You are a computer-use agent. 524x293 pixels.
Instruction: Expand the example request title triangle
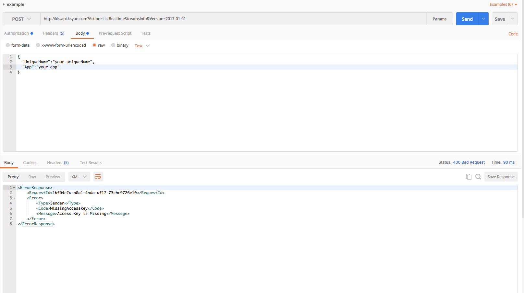coord(4,5)
